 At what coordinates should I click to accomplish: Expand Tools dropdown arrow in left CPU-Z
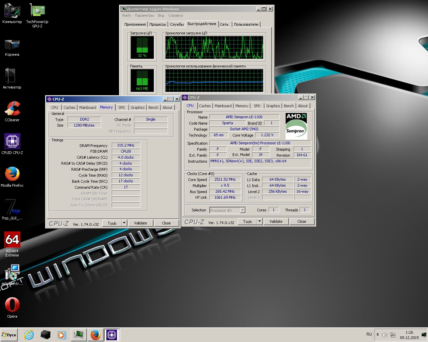click(124, 223)
